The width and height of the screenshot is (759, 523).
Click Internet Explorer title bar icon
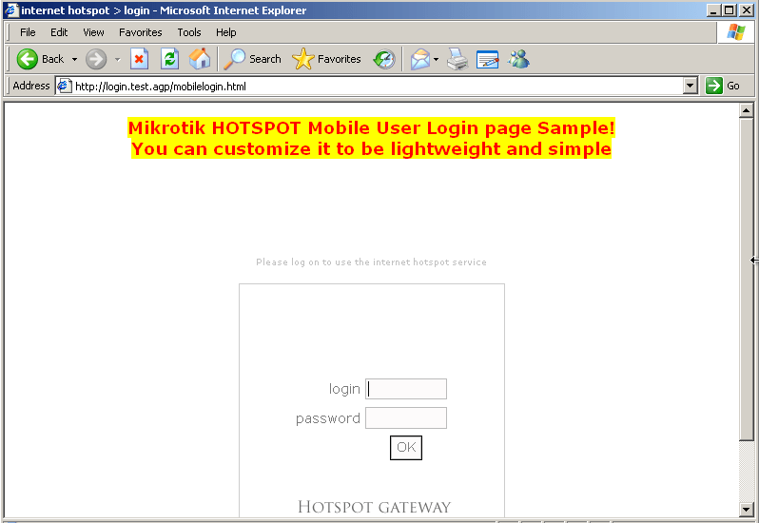click(11, 10)
